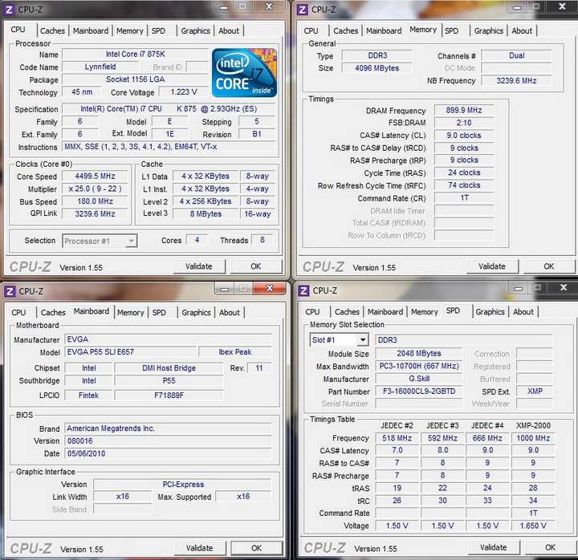Open Graphics tab in the top-left CPU window
The width and height of the screenshot is (578, 560).
(195, 31)
